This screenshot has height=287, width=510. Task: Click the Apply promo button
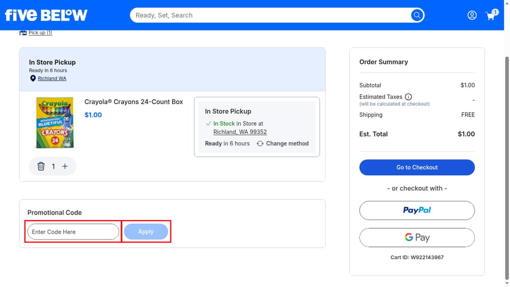[x=146, y=232]
